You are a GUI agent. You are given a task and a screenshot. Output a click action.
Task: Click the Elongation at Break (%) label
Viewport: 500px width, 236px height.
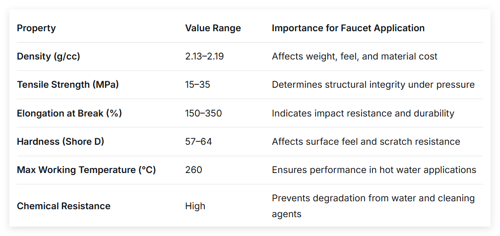[x=69, y=113]
